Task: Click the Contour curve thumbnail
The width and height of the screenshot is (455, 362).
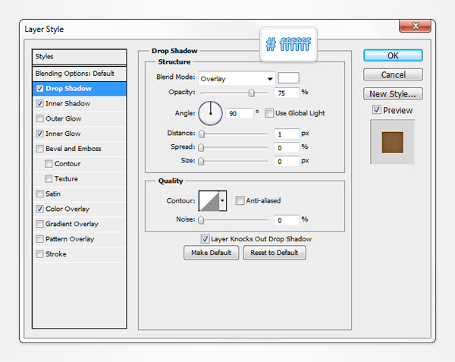Action: pos(208,200)
